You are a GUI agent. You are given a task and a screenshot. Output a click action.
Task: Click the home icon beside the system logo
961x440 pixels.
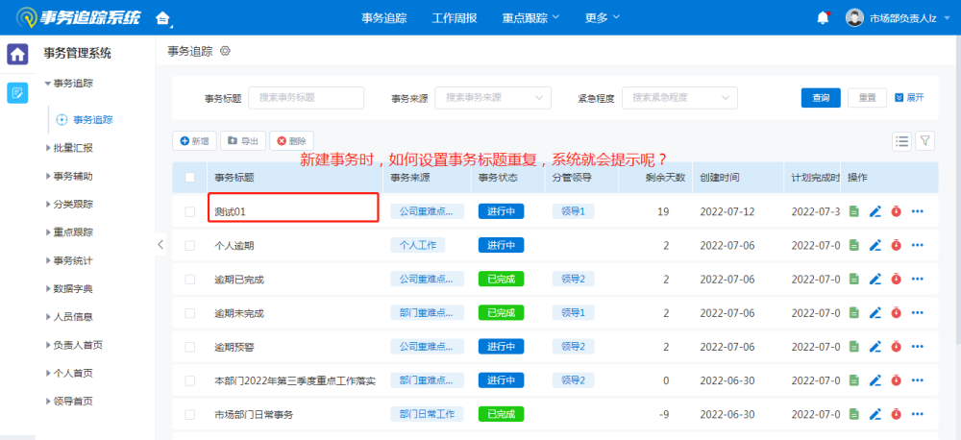pyautogui.click(x=163, y=18)
